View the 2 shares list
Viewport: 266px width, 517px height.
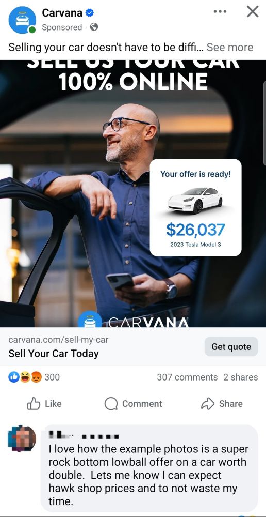point(241,377)
